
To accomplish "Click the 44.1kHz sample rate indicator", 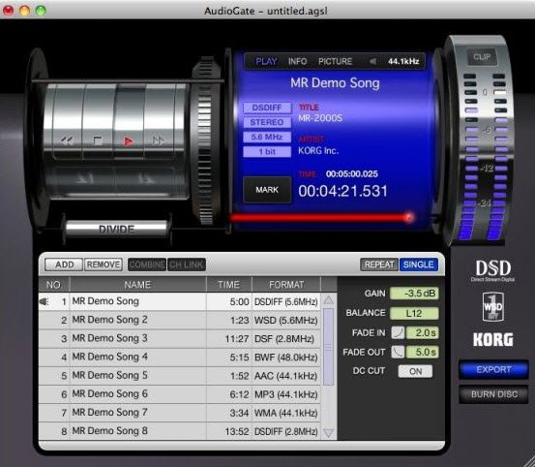I will (x=403, y=61).
